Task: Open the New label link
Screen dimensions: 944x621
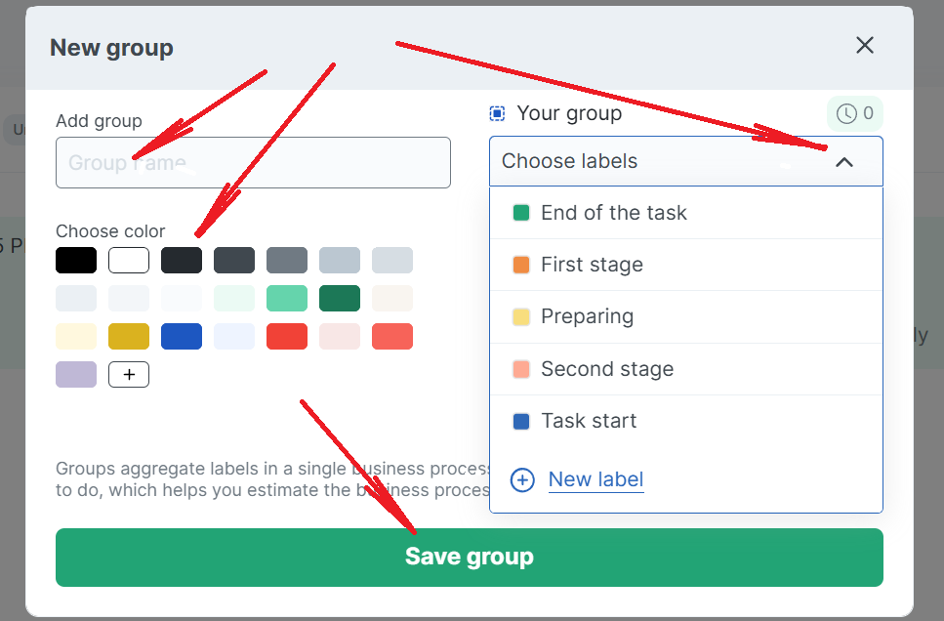Action: click(595, 479)
